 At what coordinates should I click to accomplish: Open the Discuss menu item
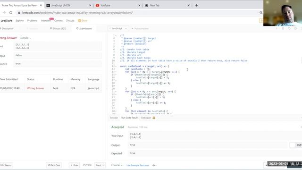click(x=70, y=21)
